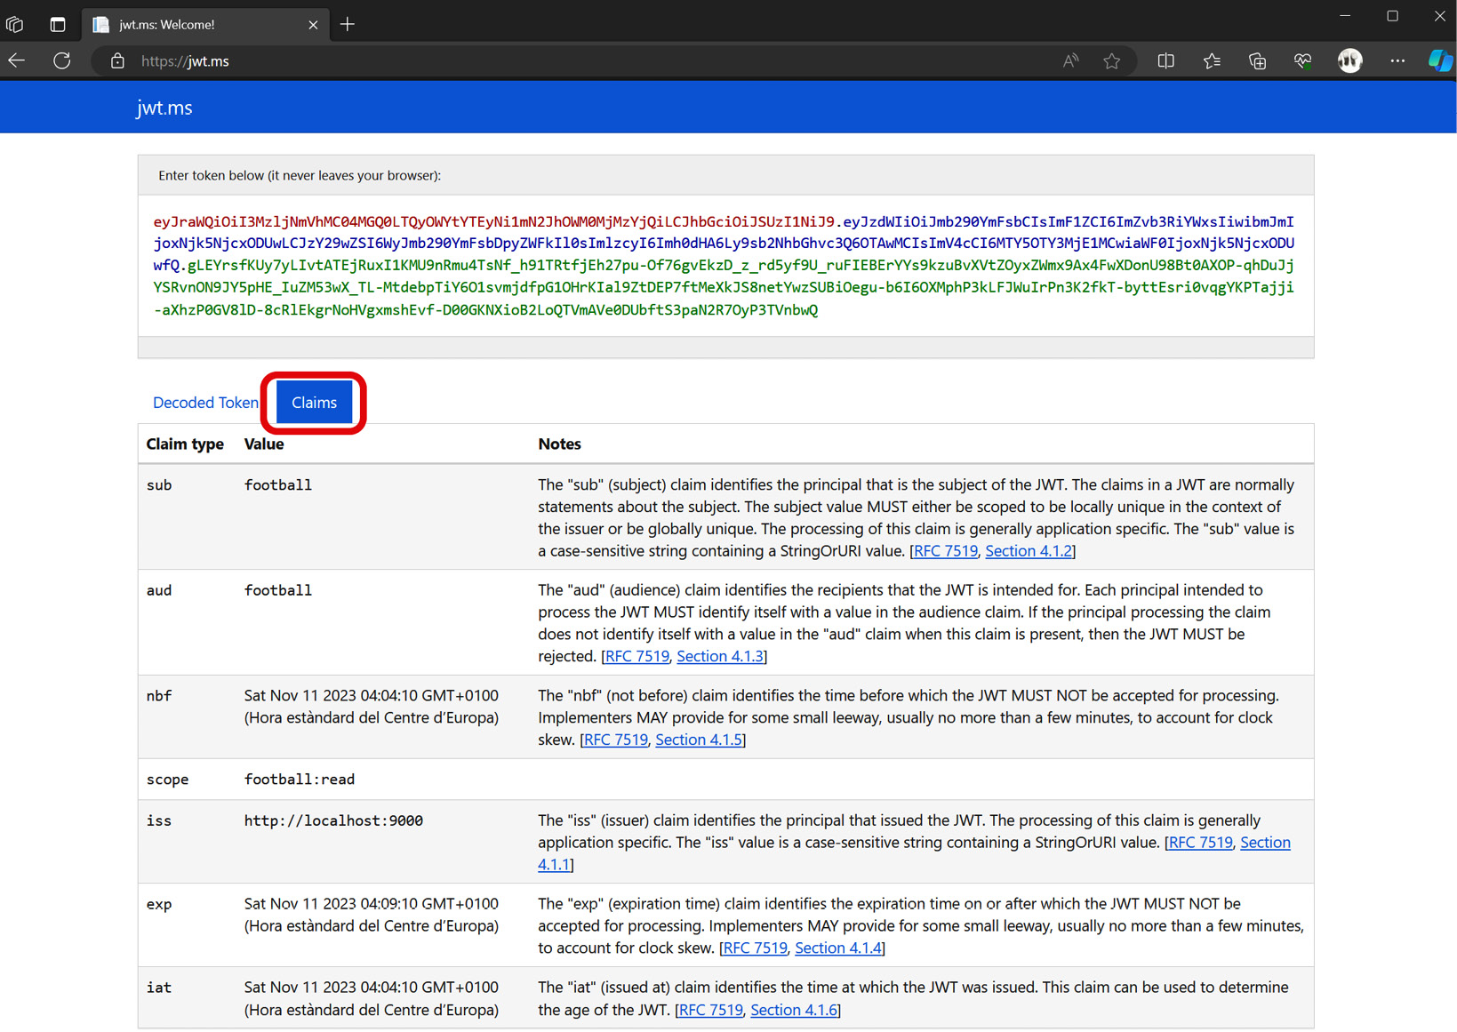Select the jwt.ms: Welcome! browser tab
The width and height of the screenshot is (1457, 1032).
(x=204, y=24)
